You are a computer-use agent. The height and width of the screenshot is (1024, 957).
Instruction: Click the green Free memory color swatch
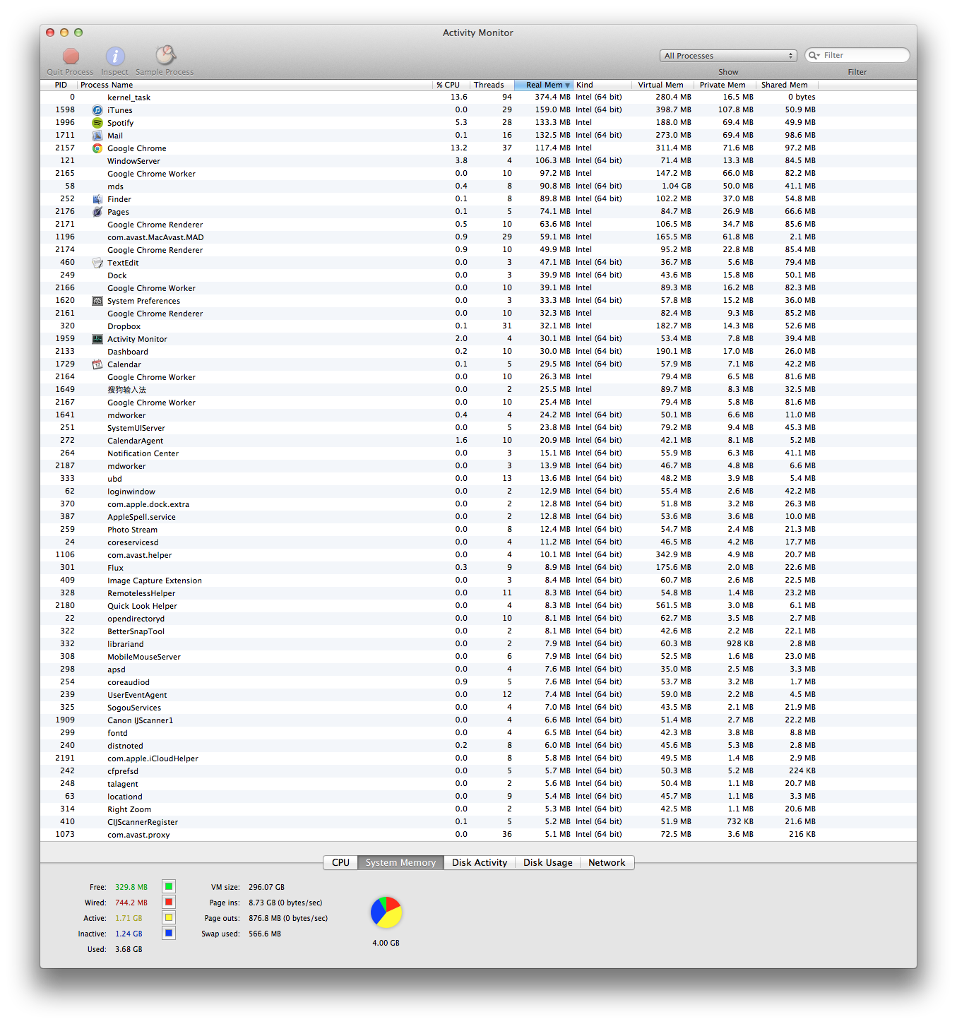click(x=169, y=886)
